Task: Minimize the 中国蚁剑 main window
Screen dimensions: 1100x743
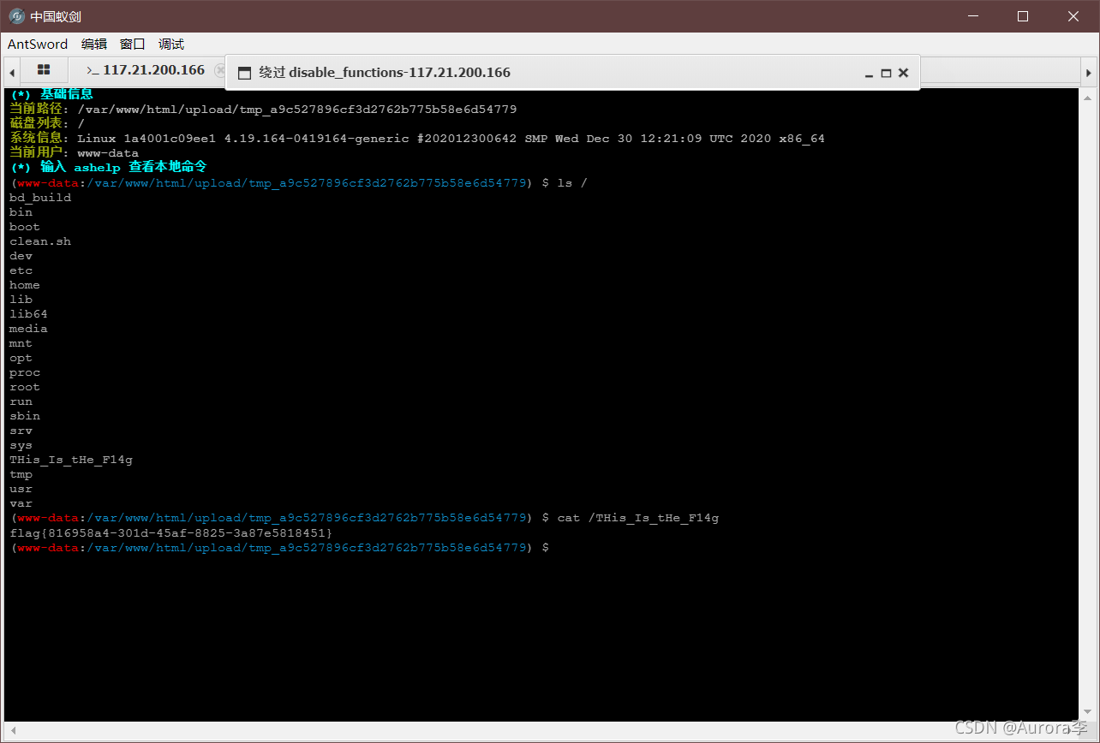Action: (x=972, y=16)
